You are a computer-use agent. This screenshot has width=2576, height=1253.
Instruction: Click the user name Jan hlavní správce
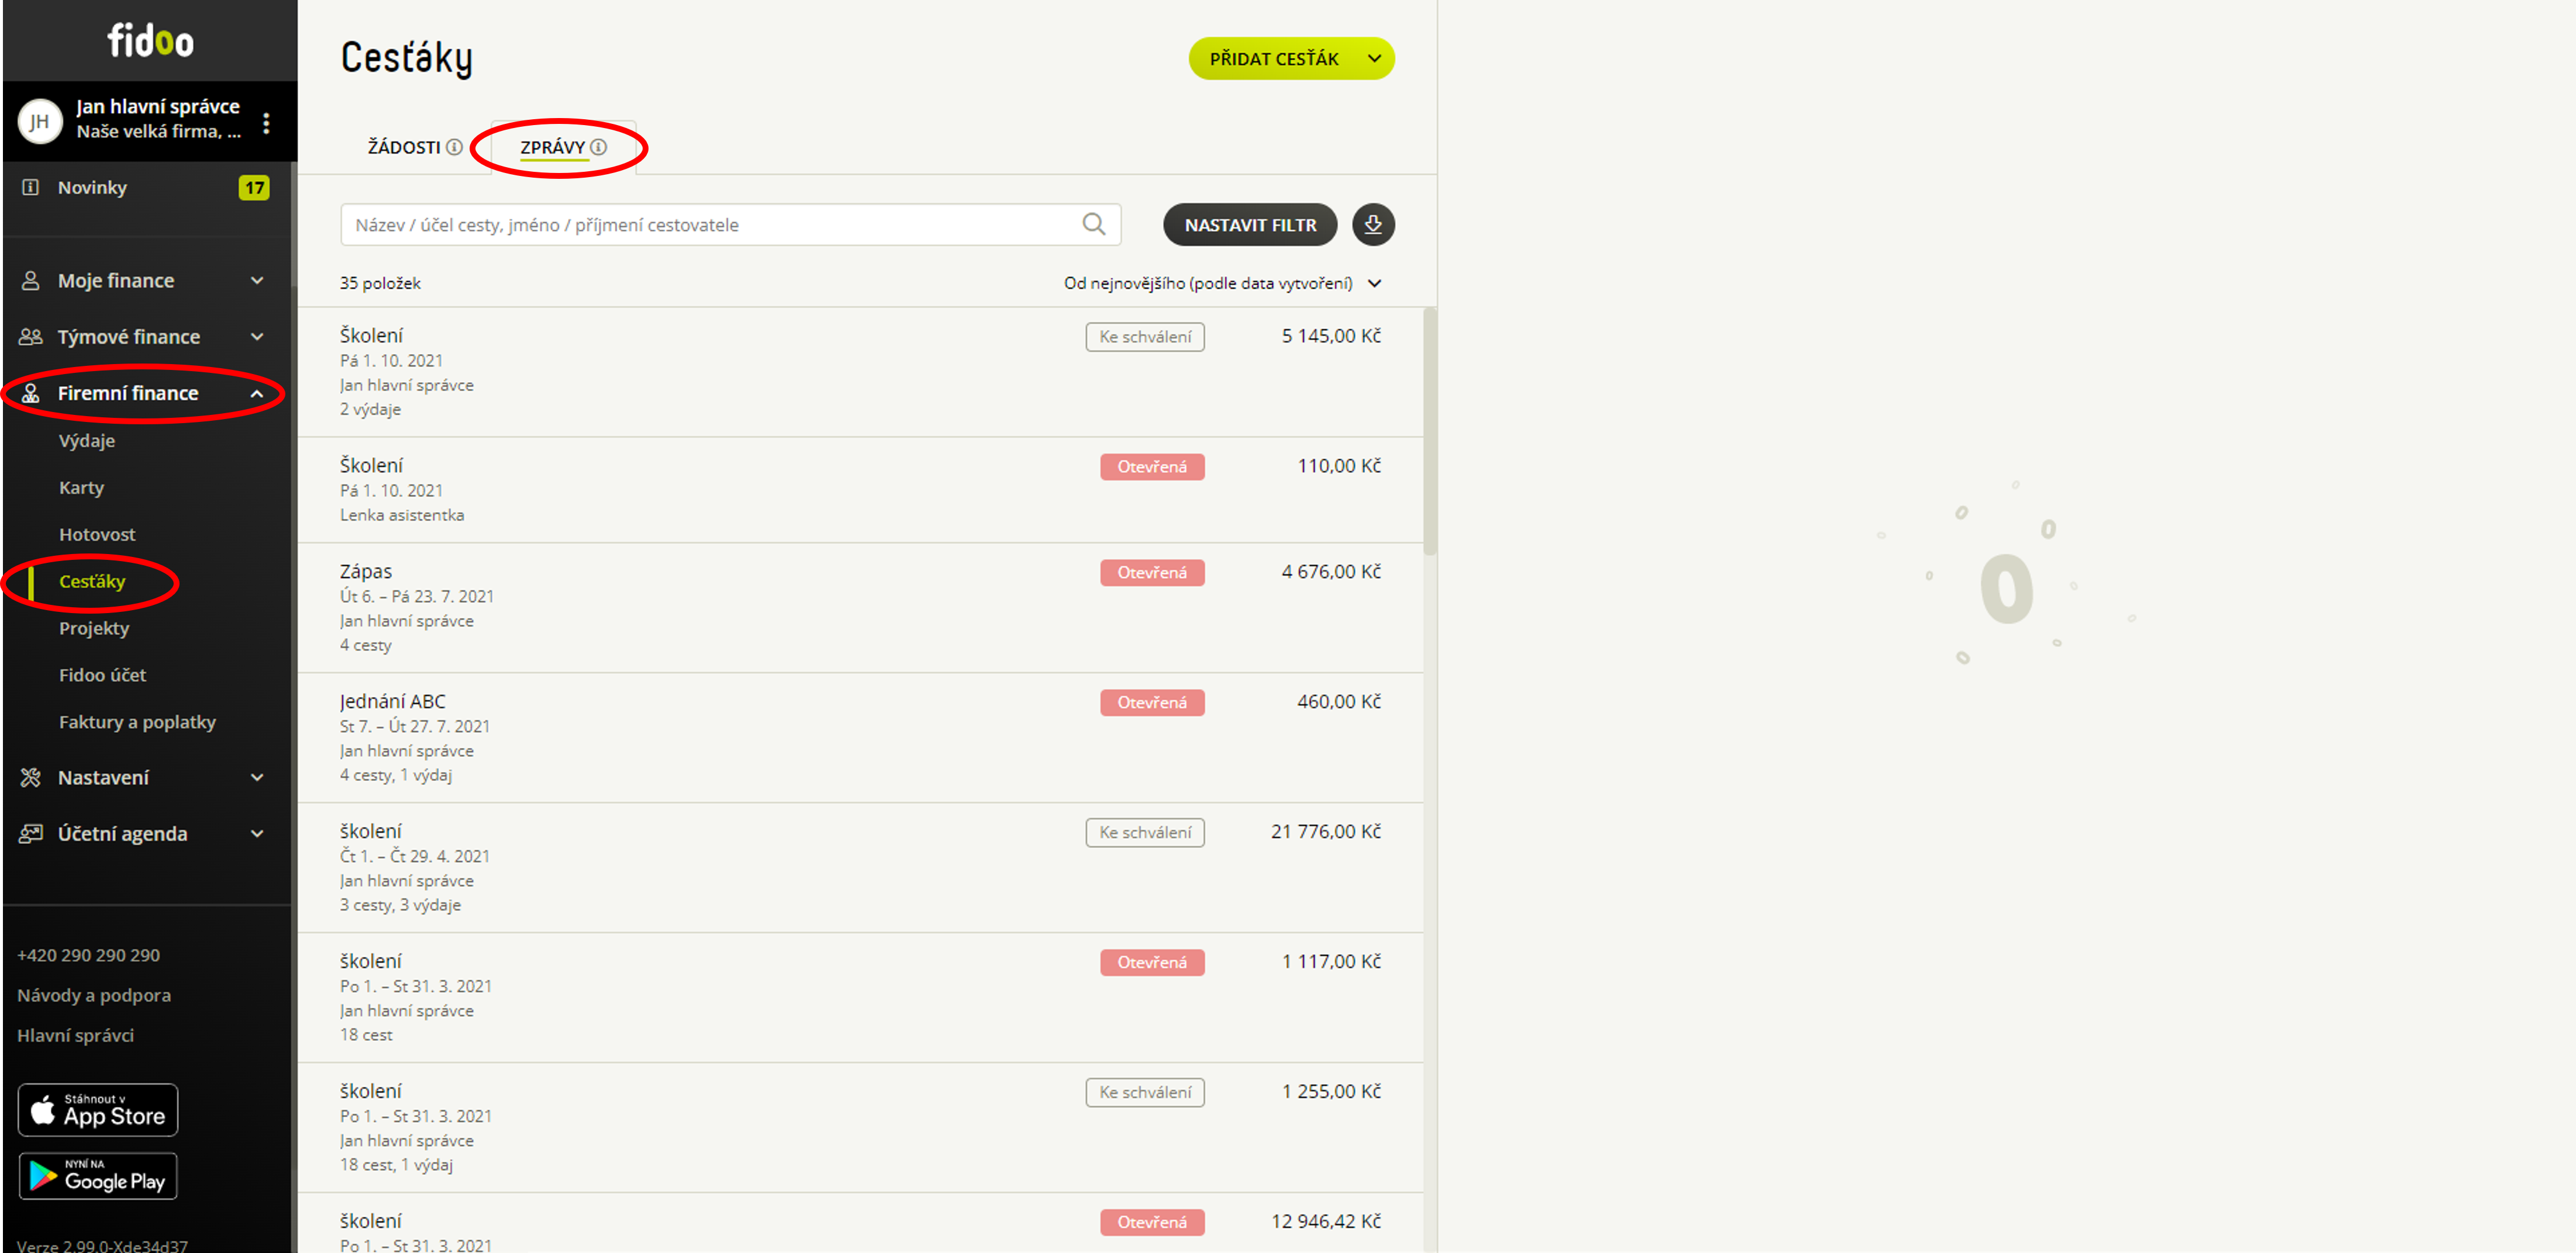(158, 106)
